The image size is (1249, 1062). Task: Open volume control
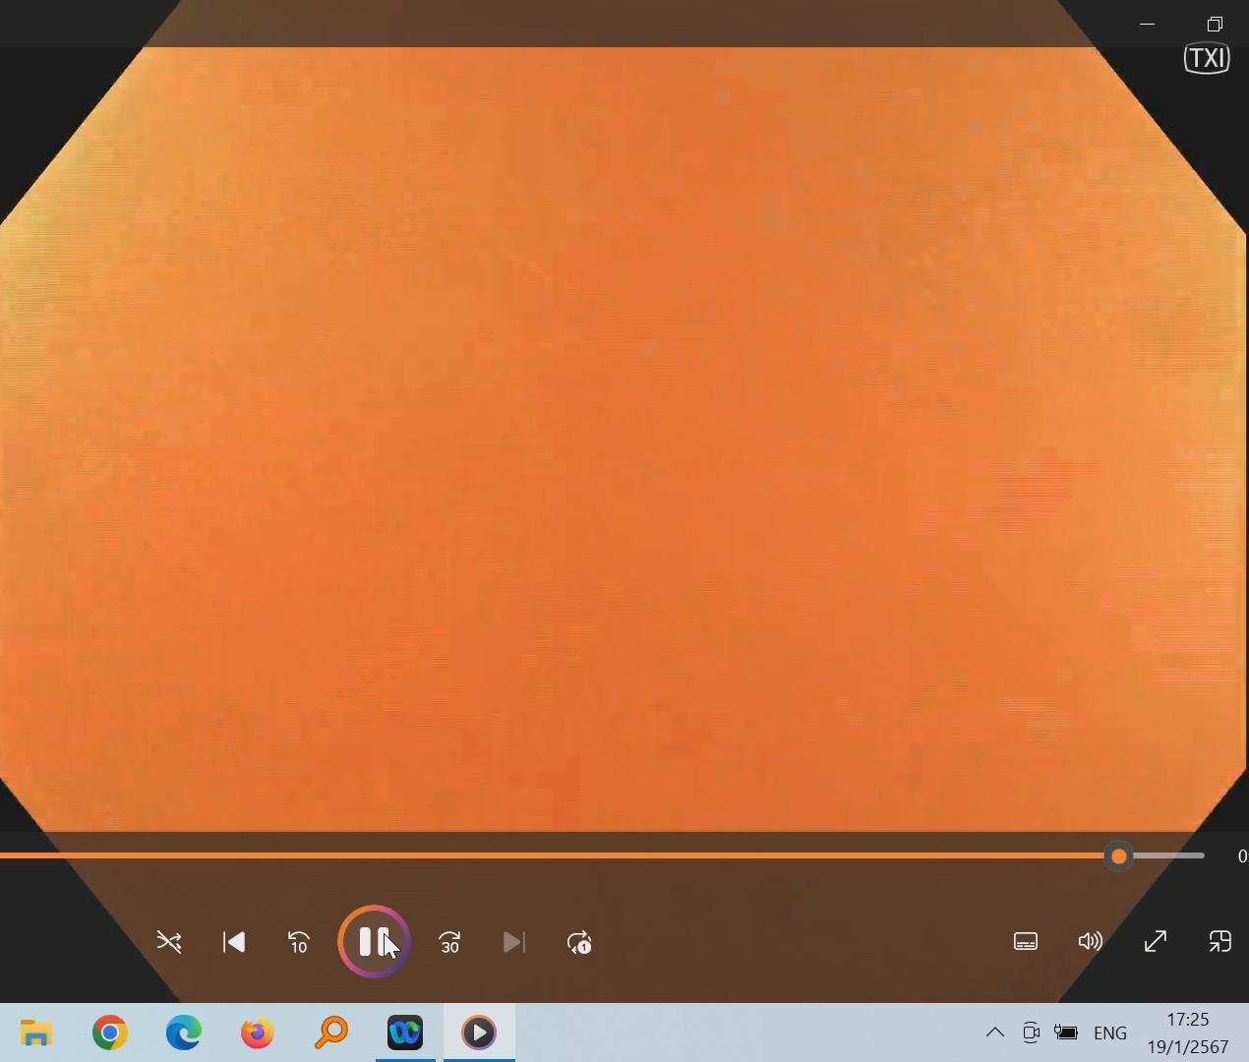pos(1090,941)
